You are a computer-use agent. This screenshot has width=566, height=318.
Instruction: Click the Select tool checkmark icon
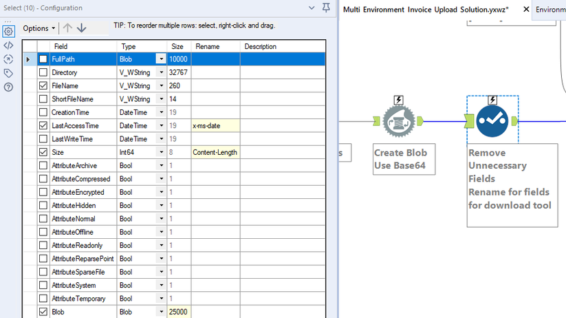(x=492, y=121)
